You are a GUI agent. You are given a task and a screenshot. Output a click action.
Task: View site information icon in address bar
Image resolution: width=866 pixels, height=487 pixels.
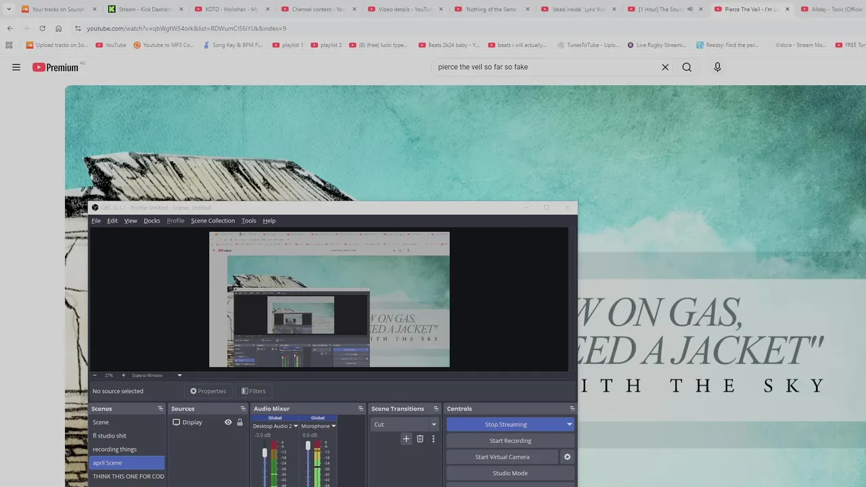tap(78, 28)
